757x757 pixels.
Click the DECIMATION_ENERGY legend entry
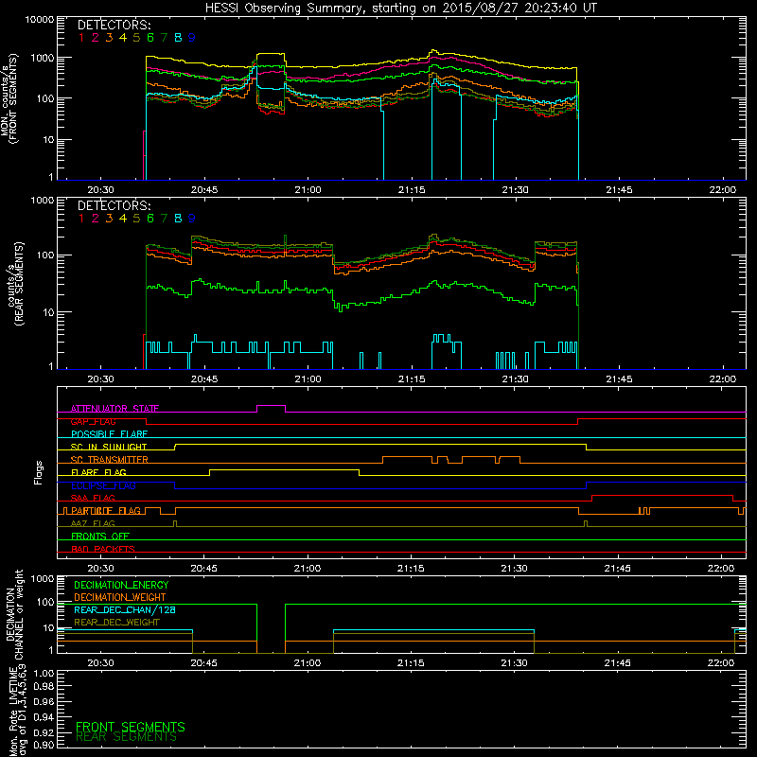(121, 585)
